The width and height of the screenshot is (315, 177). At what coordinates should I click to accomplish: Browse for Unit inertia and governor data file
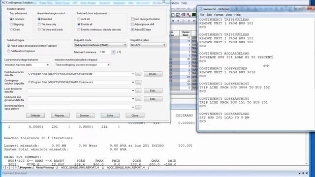coord(138,99)
